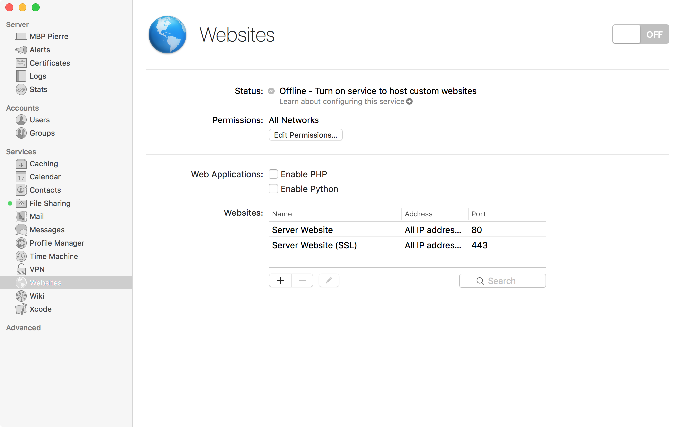This screenshot has height=427, width=682.
Task: Open the MBP Pierre server icon
Action: coord(21,36)
